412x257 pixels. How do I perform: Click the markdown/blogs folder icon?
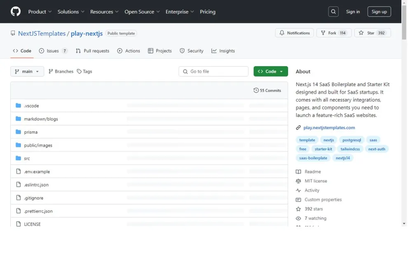18,119
